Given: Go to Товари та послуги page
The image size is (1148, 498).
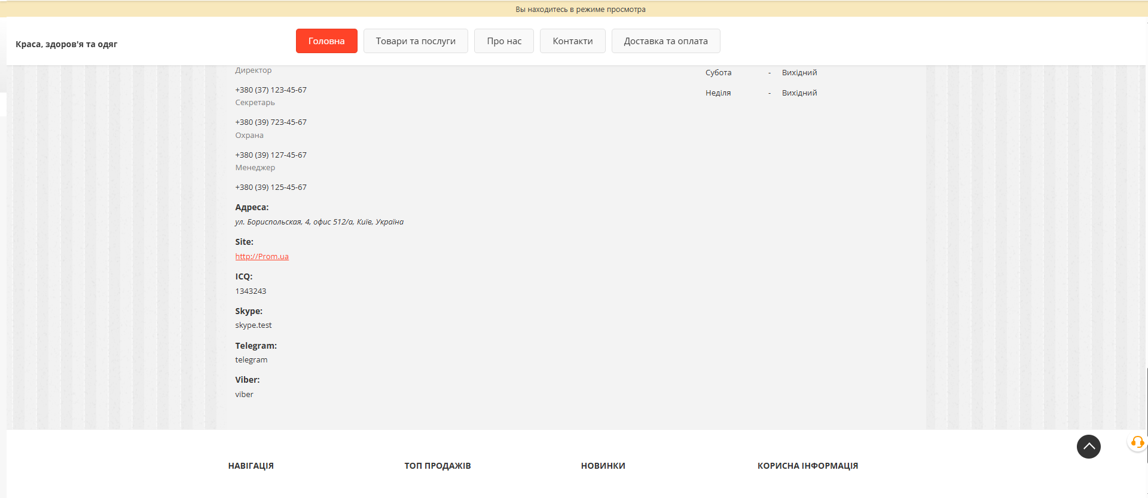Looking at the screenshot, I should (416, 41).
